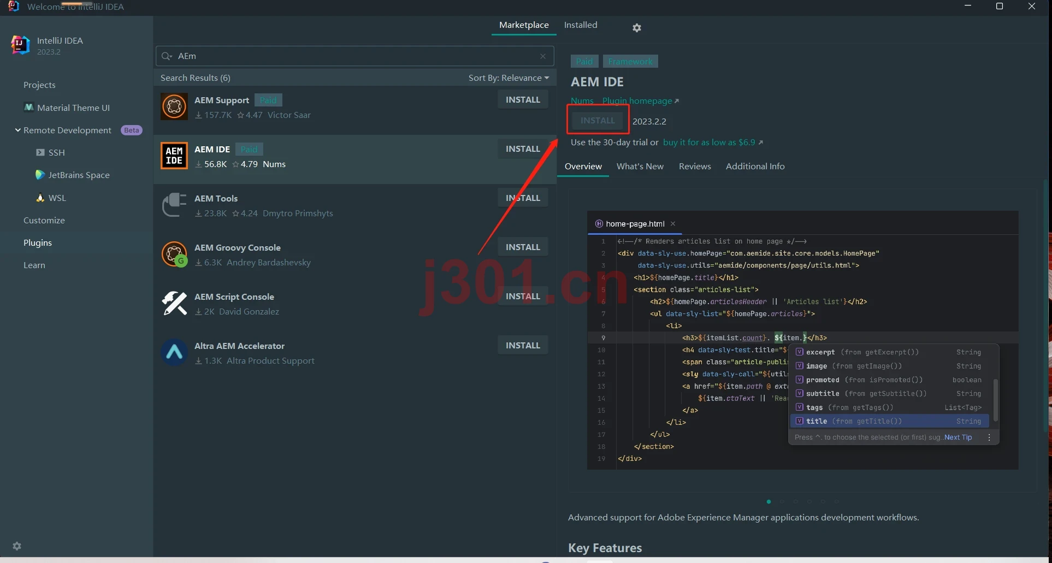Click the AEM IDE plugin logo
This screenshot has width=1052, height=563.
coord(174,156)
